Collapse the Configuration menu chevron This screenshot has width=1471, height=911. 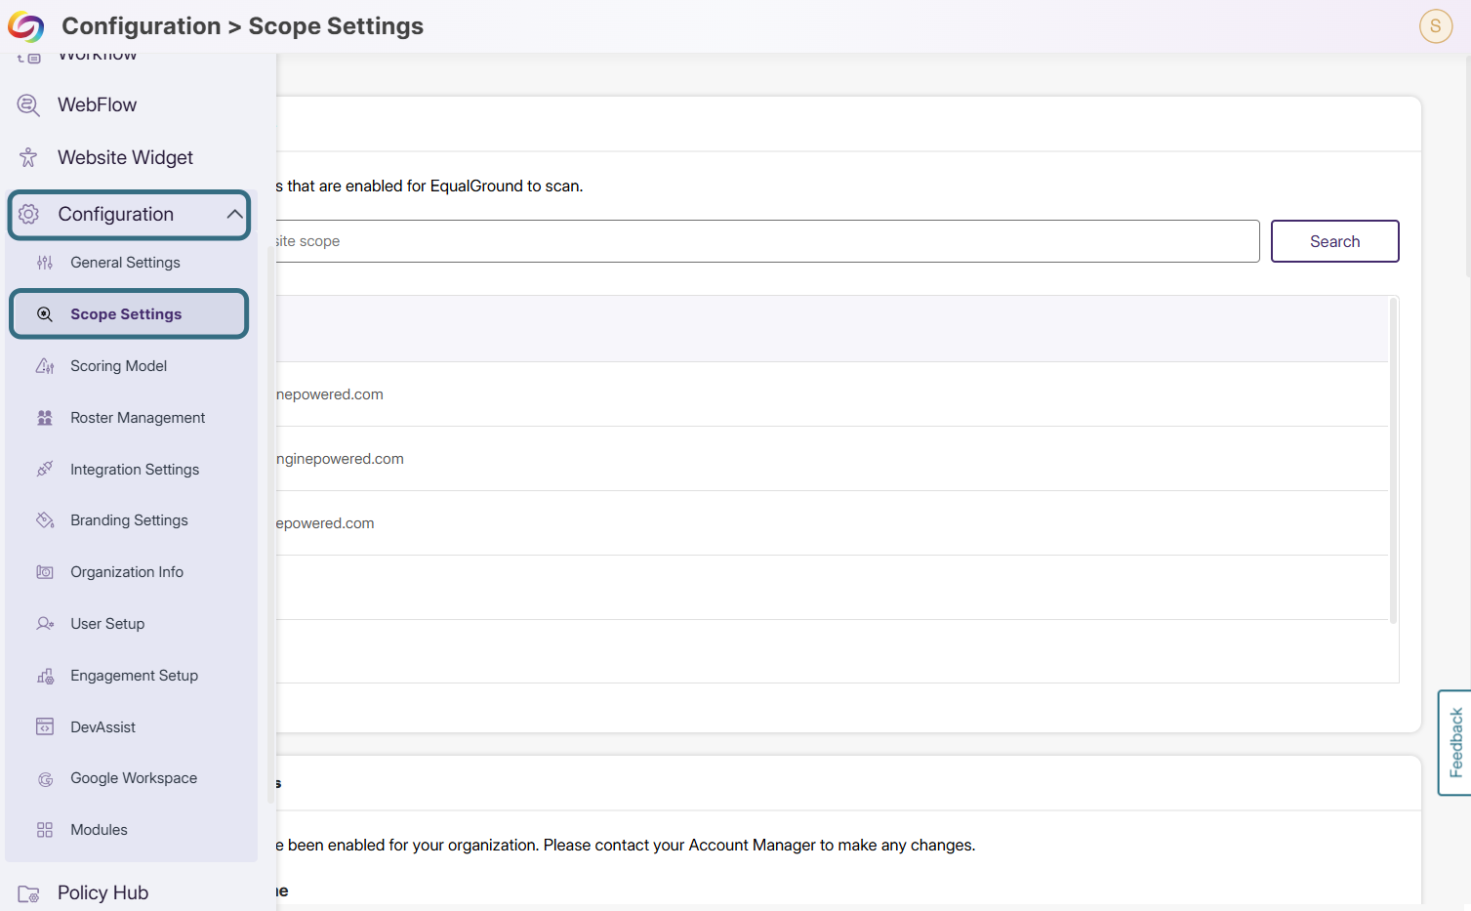pyautogui.click(x=234, y=214)
